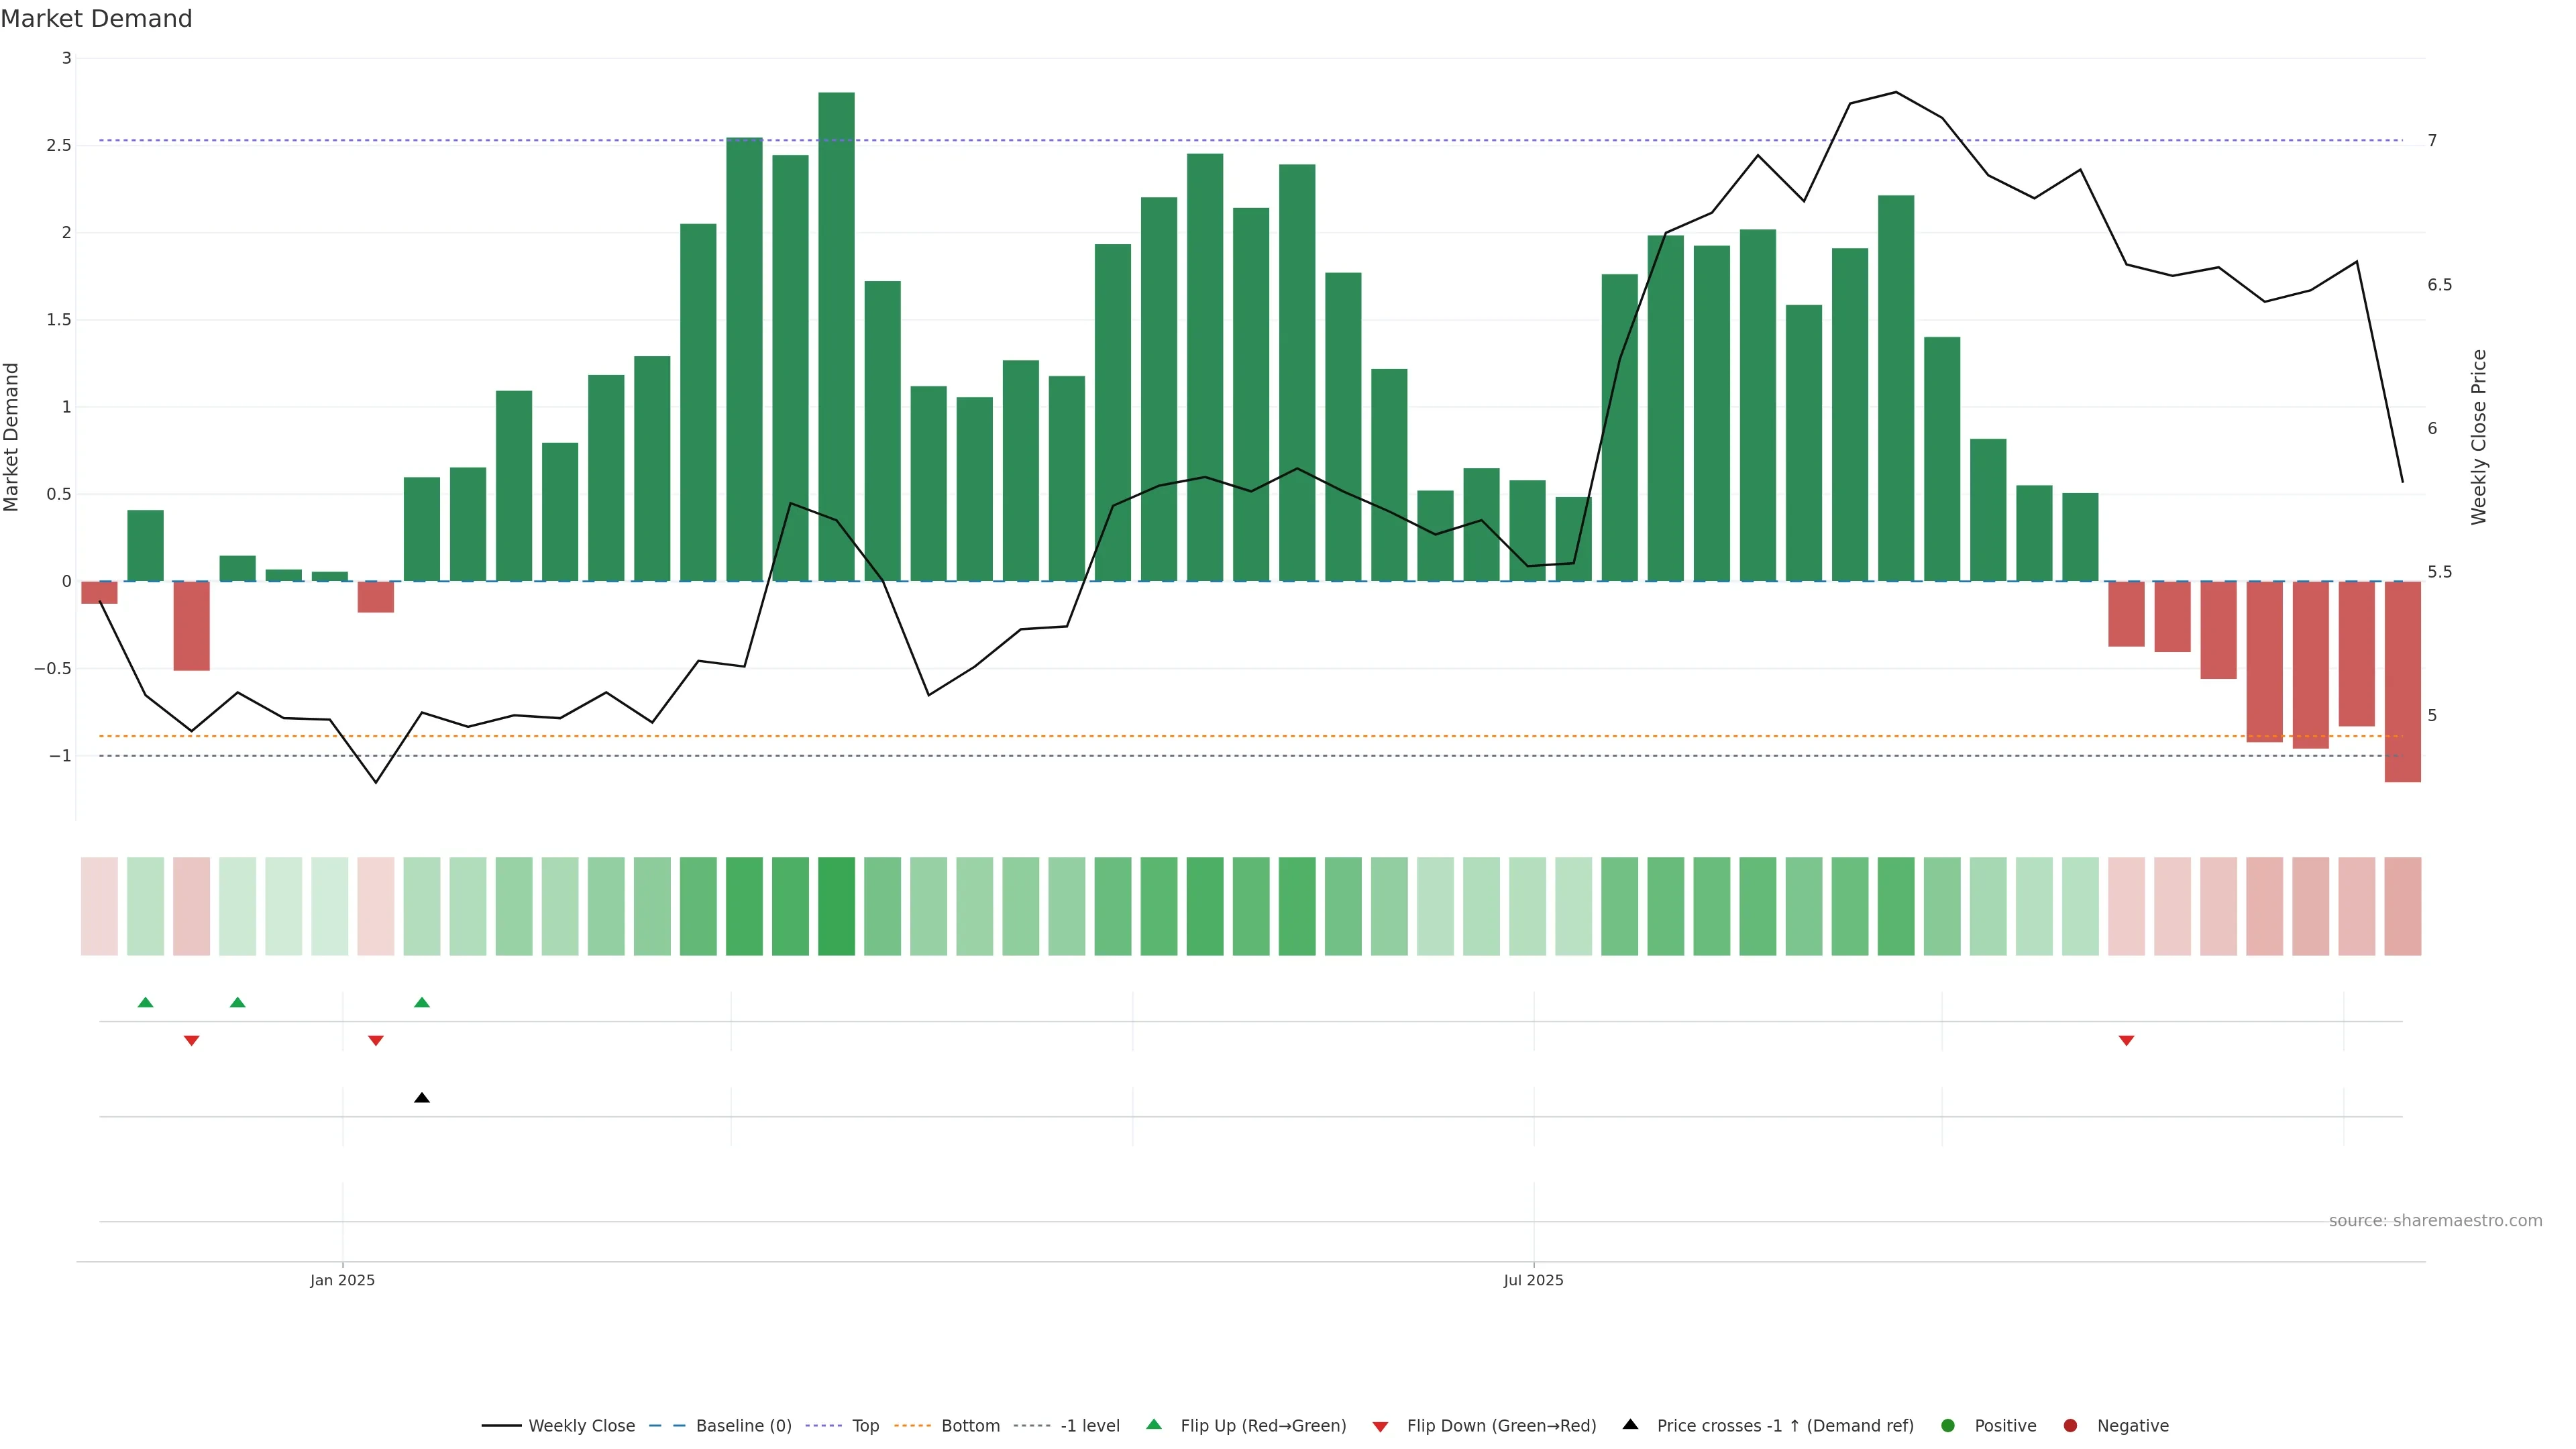Click the first green flip-up triangle marker
The height and width of the screenshot is (1449, 2576).
pos(145,1002)
